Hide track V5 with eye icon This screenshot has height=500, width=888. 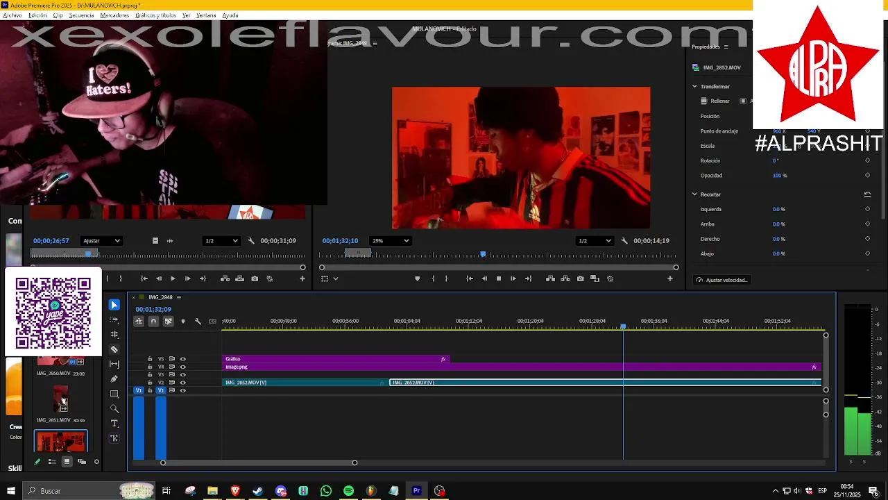point(182,359)
